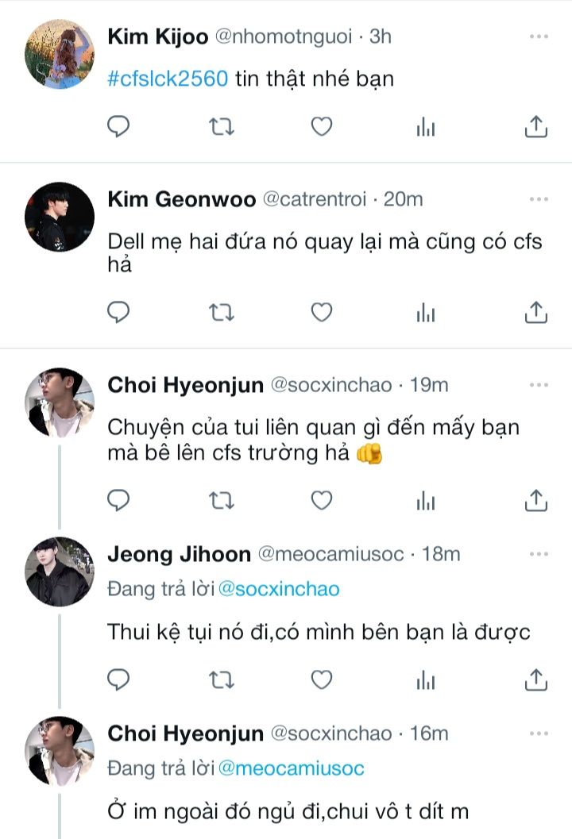The height and width of the screenshot is (839, 572).
Task: Open more options on Jeong Jihoon's reply
Action: [x=539, y=553]
